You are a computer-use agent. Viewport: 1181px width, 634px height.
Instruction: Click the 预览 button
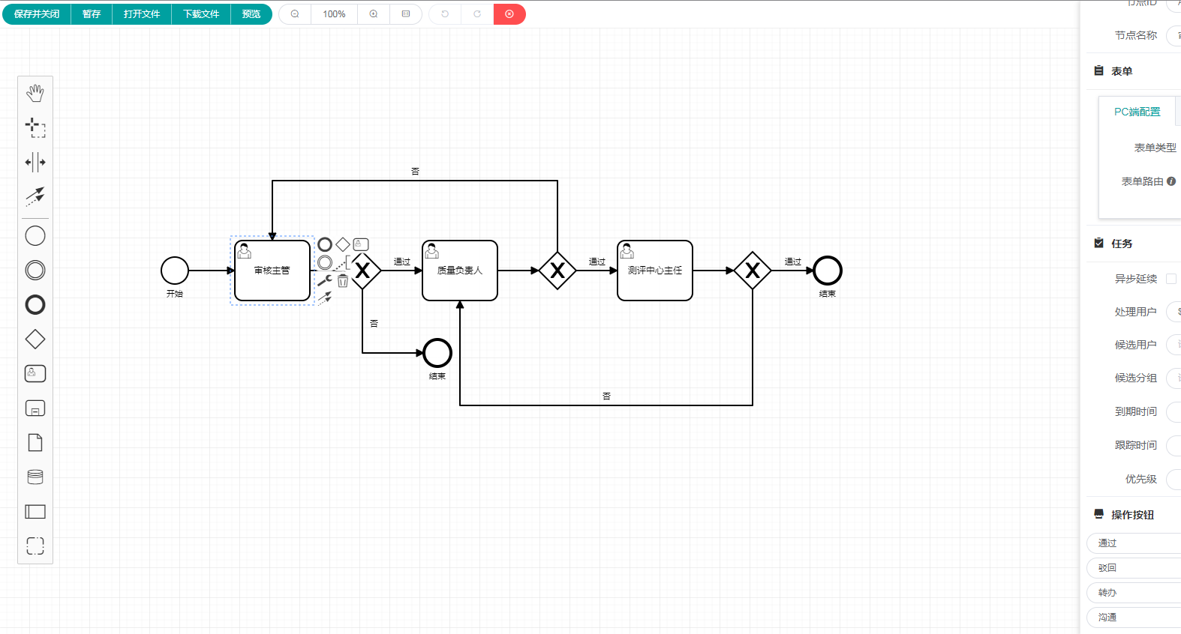pyautogui.click(x=251, y=14)
